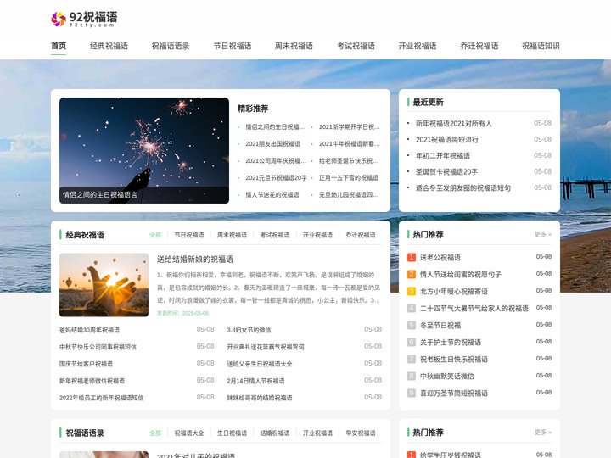This screenshot has height=458, width=611.
Task: Open the 首页 navigation tab
Action: click(x=59, y=46)
